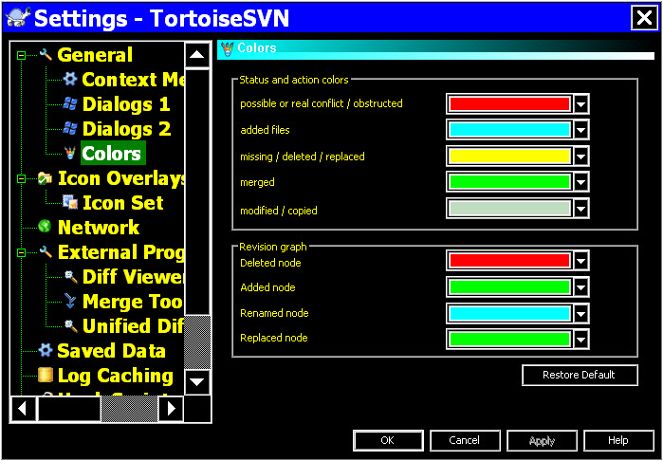Click the tree horizontal scrollbar left arrow
This screenshot has height=461, width=663.
pyautogui.click(x=23, y=409)
